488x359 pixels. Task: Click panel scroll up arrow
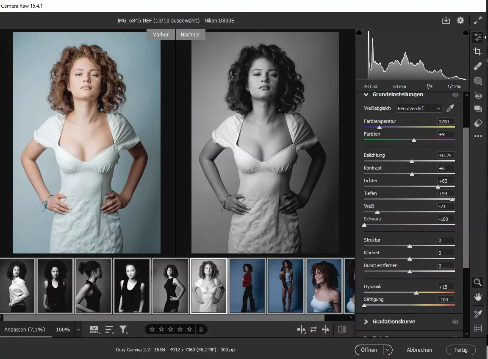[x=466, y=95]
